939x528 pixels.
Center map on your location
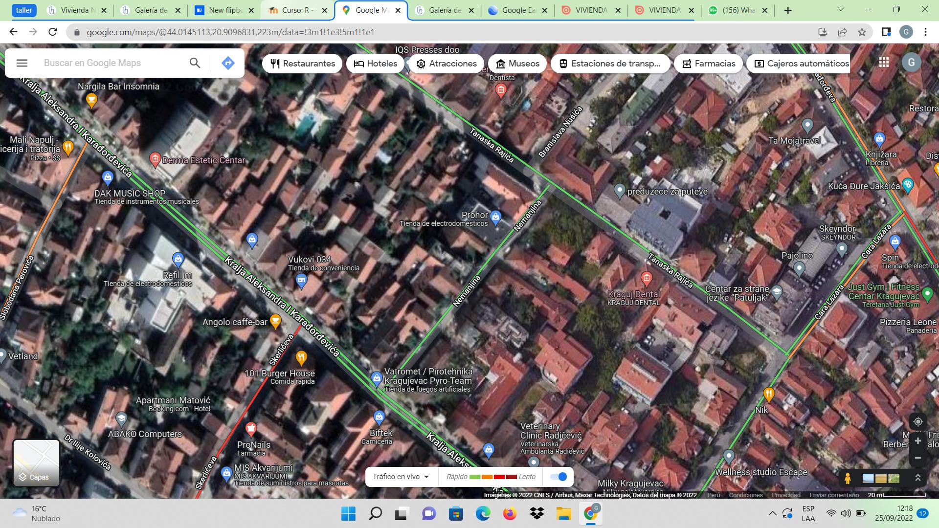coord(918,422)
